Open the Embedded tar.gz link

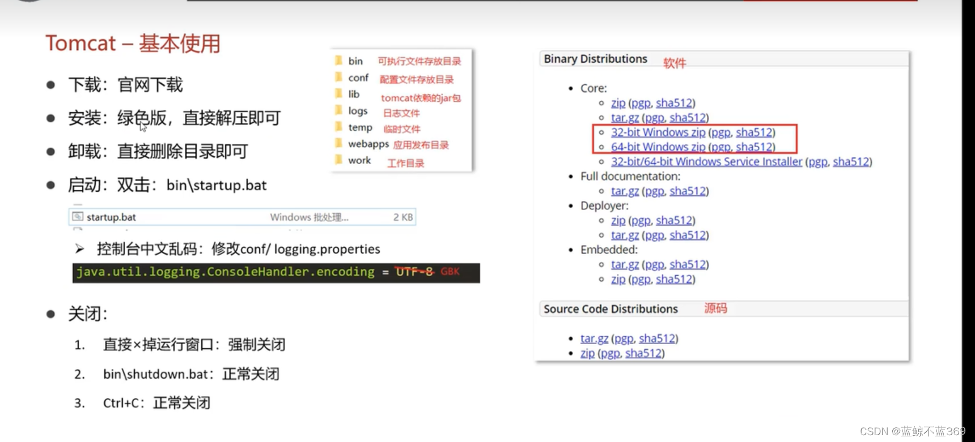click(625, 265)
